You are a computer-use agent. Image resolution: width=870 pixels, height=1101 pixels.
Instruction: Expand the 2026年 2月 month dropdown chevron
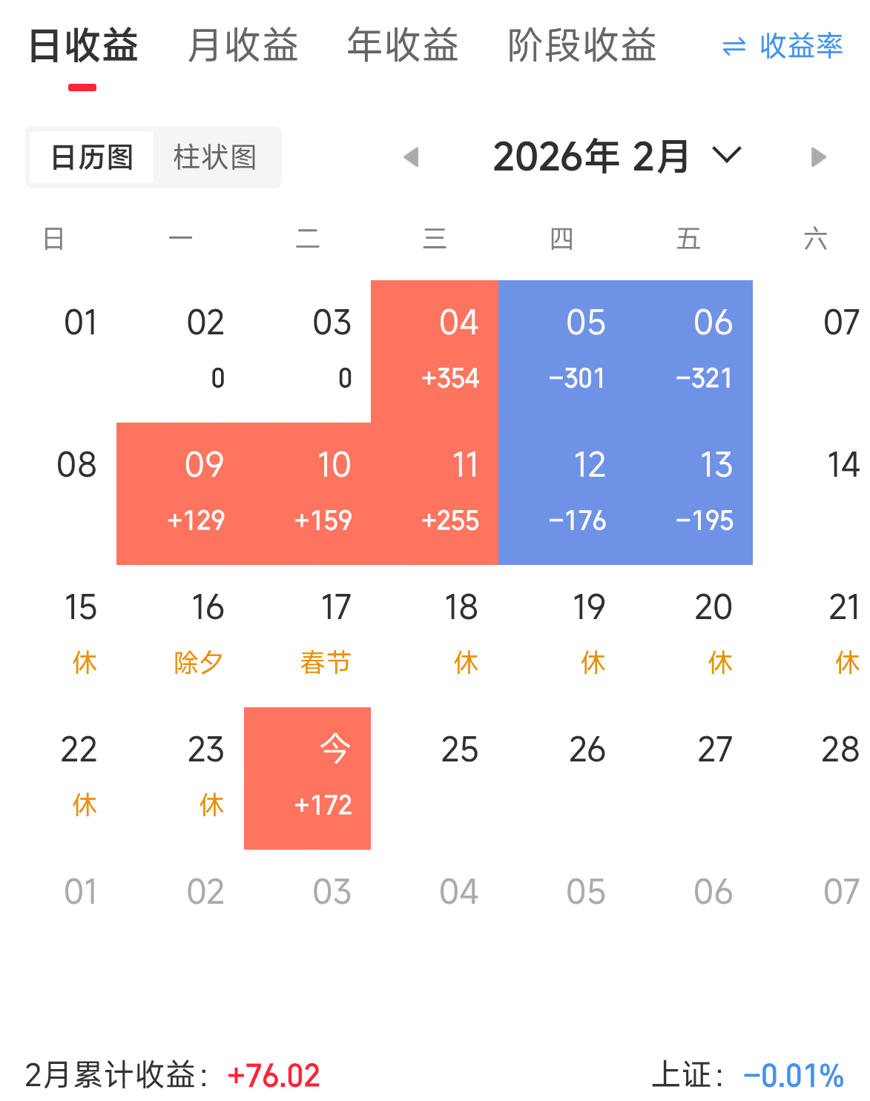coord(726,156)
